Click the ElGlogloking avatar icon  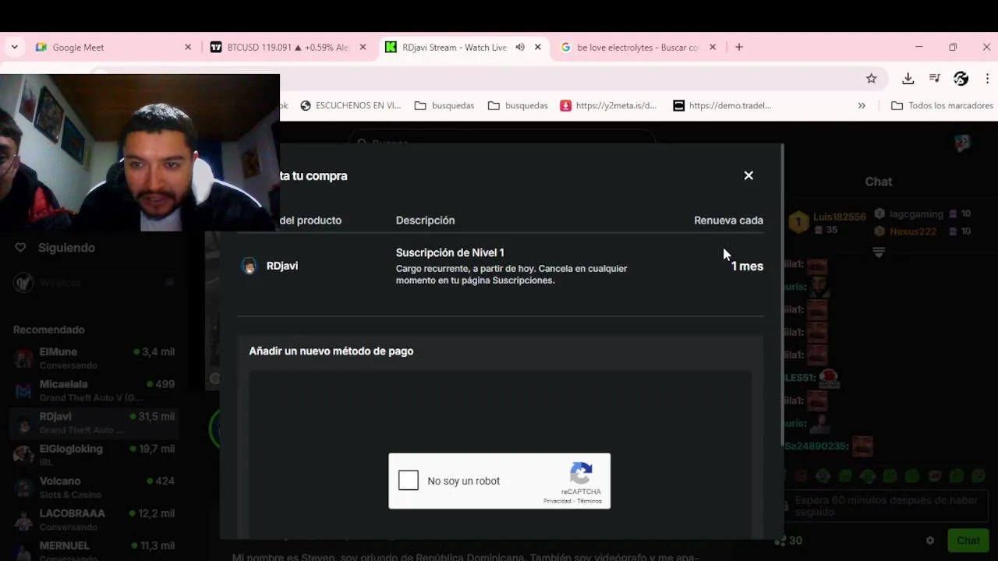point(23,455)
